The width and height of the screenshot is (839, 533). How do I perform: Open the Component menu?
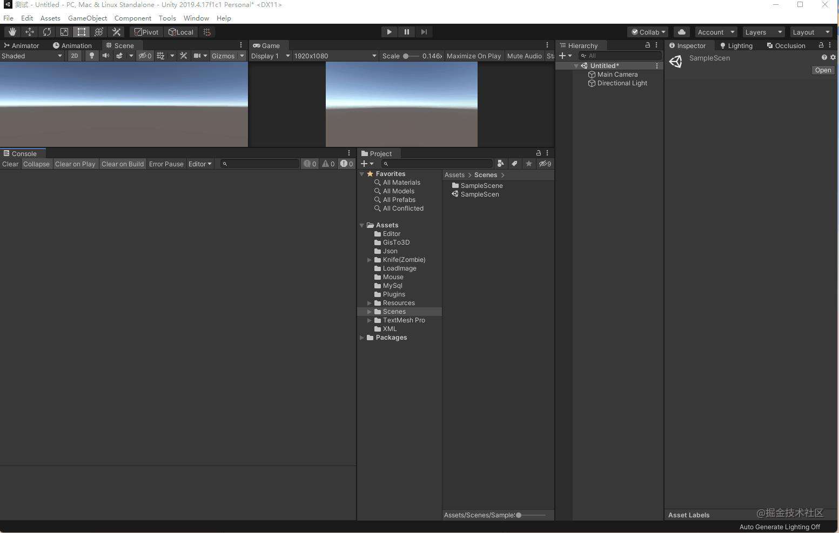click(x=133, y=18)
